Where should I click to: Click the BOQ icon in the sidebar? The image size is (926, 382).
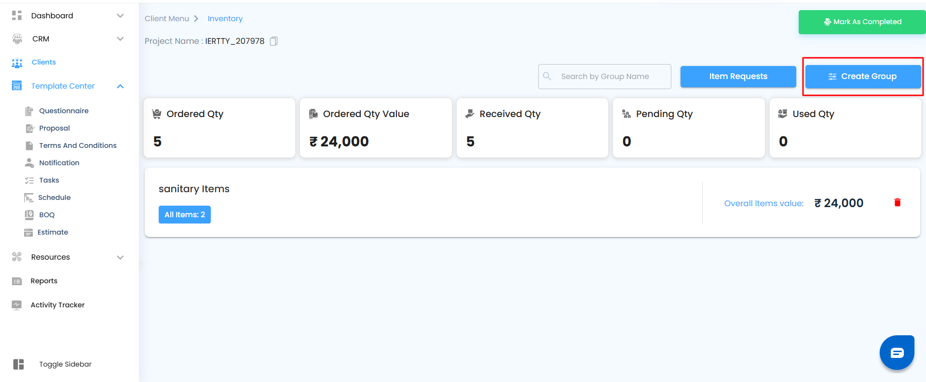click(x=29, y=215)
